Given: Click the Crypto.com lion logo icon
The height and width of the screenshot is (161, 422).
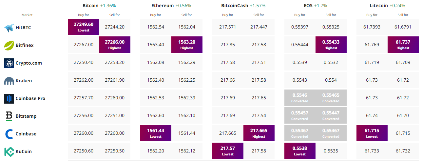Looking at the screenshot, I should tap(9, 63).
